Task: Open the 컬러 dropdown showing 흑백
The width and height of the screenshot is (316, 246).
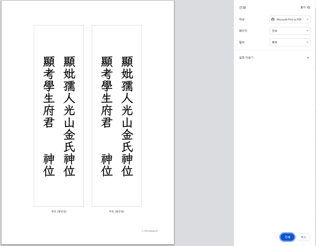Action: tap(289, 42)
